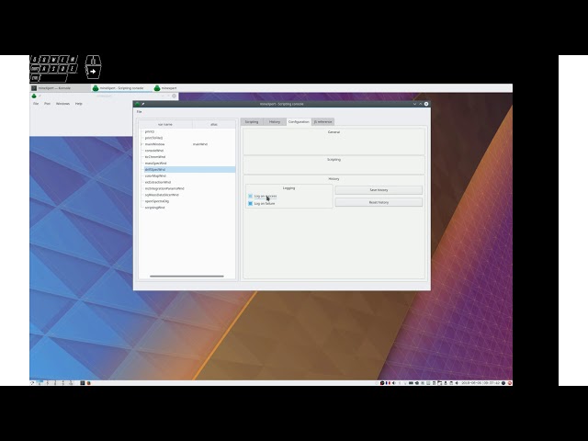Open Plot menu in mineXpert window
Image resolution: width=588 pixels, height=441 pixels.
click(x=48, y=104)
